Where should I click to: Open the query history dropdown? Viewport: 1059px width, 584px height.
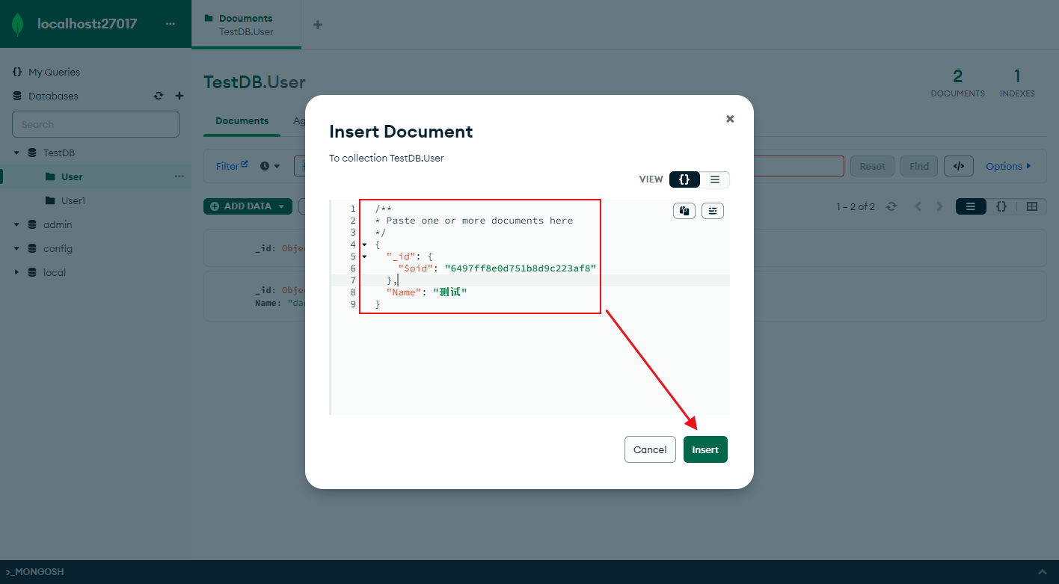(x=270, y=166)
